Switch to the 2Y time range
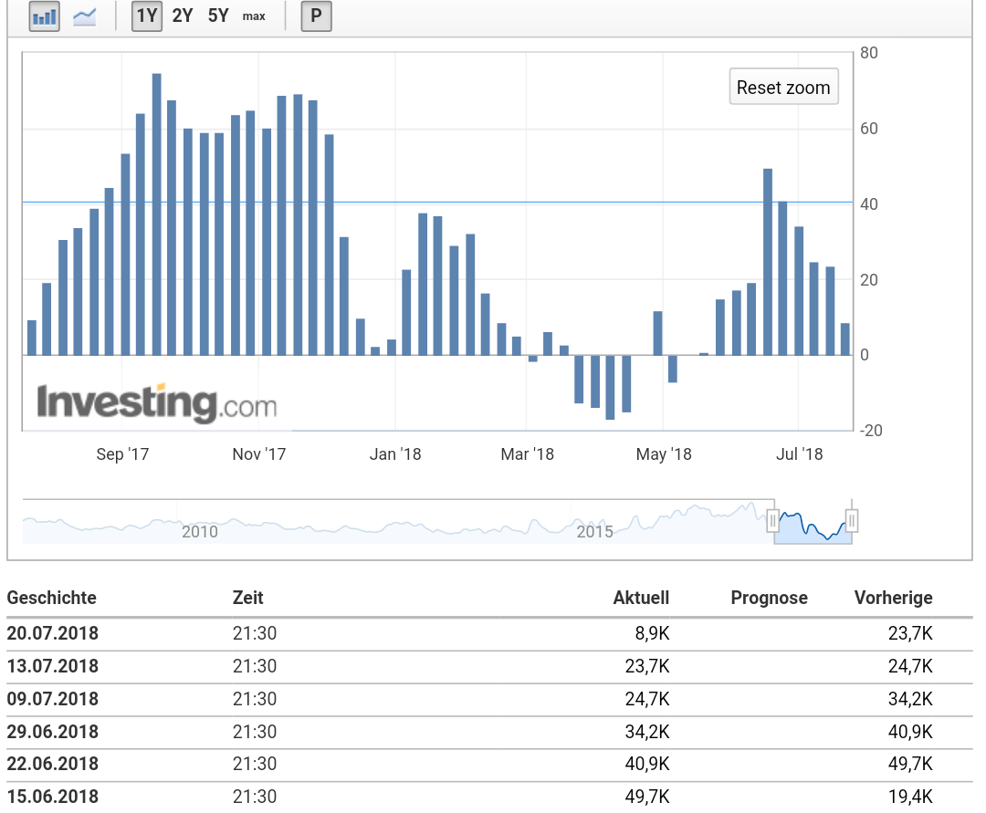The width and height of the screenshot is (986, 813). click(182, 16)
